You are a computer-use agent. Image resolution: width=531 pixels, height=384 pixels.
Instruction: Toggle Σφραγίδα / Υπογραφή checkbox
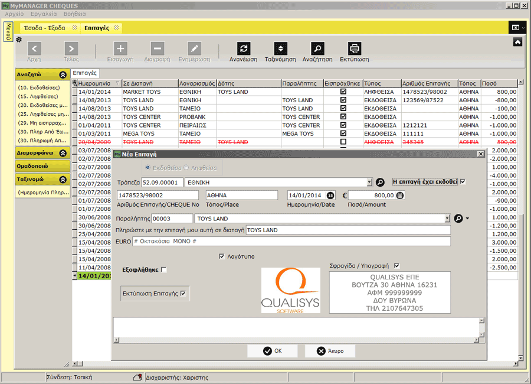(x=397, y=266)
